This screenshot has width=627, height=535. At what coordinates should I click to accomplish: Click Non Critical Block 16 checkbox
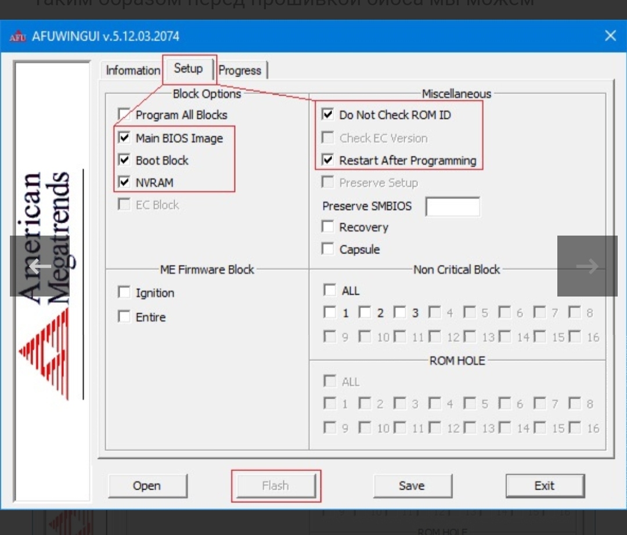(x=575, y=337)
